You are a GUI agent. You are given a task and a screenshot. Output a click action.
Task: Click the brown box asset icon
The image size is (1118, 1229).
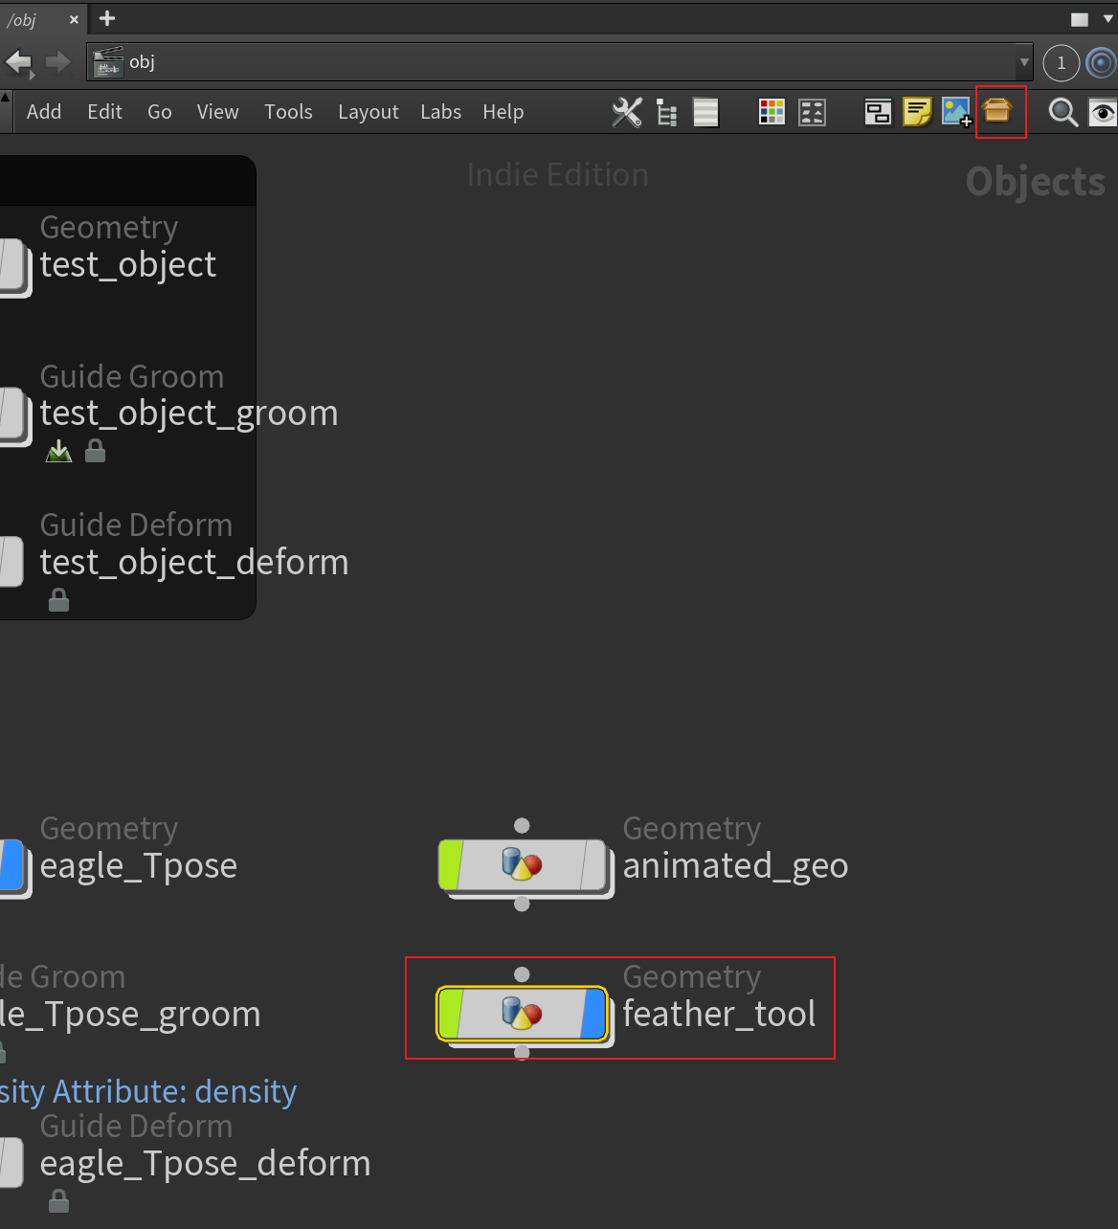click(x=997, y=111)
